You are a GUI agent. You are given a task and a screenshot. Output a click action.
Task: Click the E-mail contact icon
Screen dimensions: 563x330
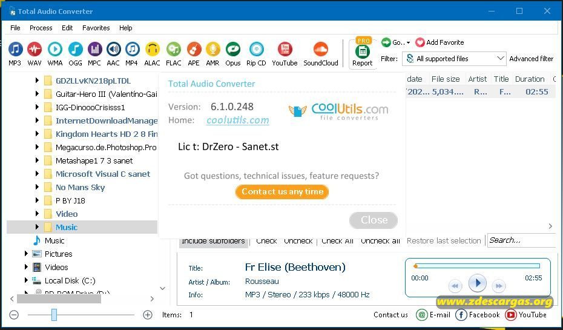click(x=421, y=315)
